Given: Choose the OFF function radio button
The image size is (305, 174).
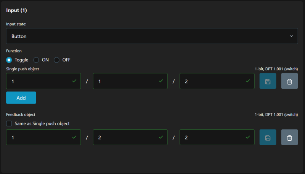Looking at the screenshot, I should click(57, 60).
